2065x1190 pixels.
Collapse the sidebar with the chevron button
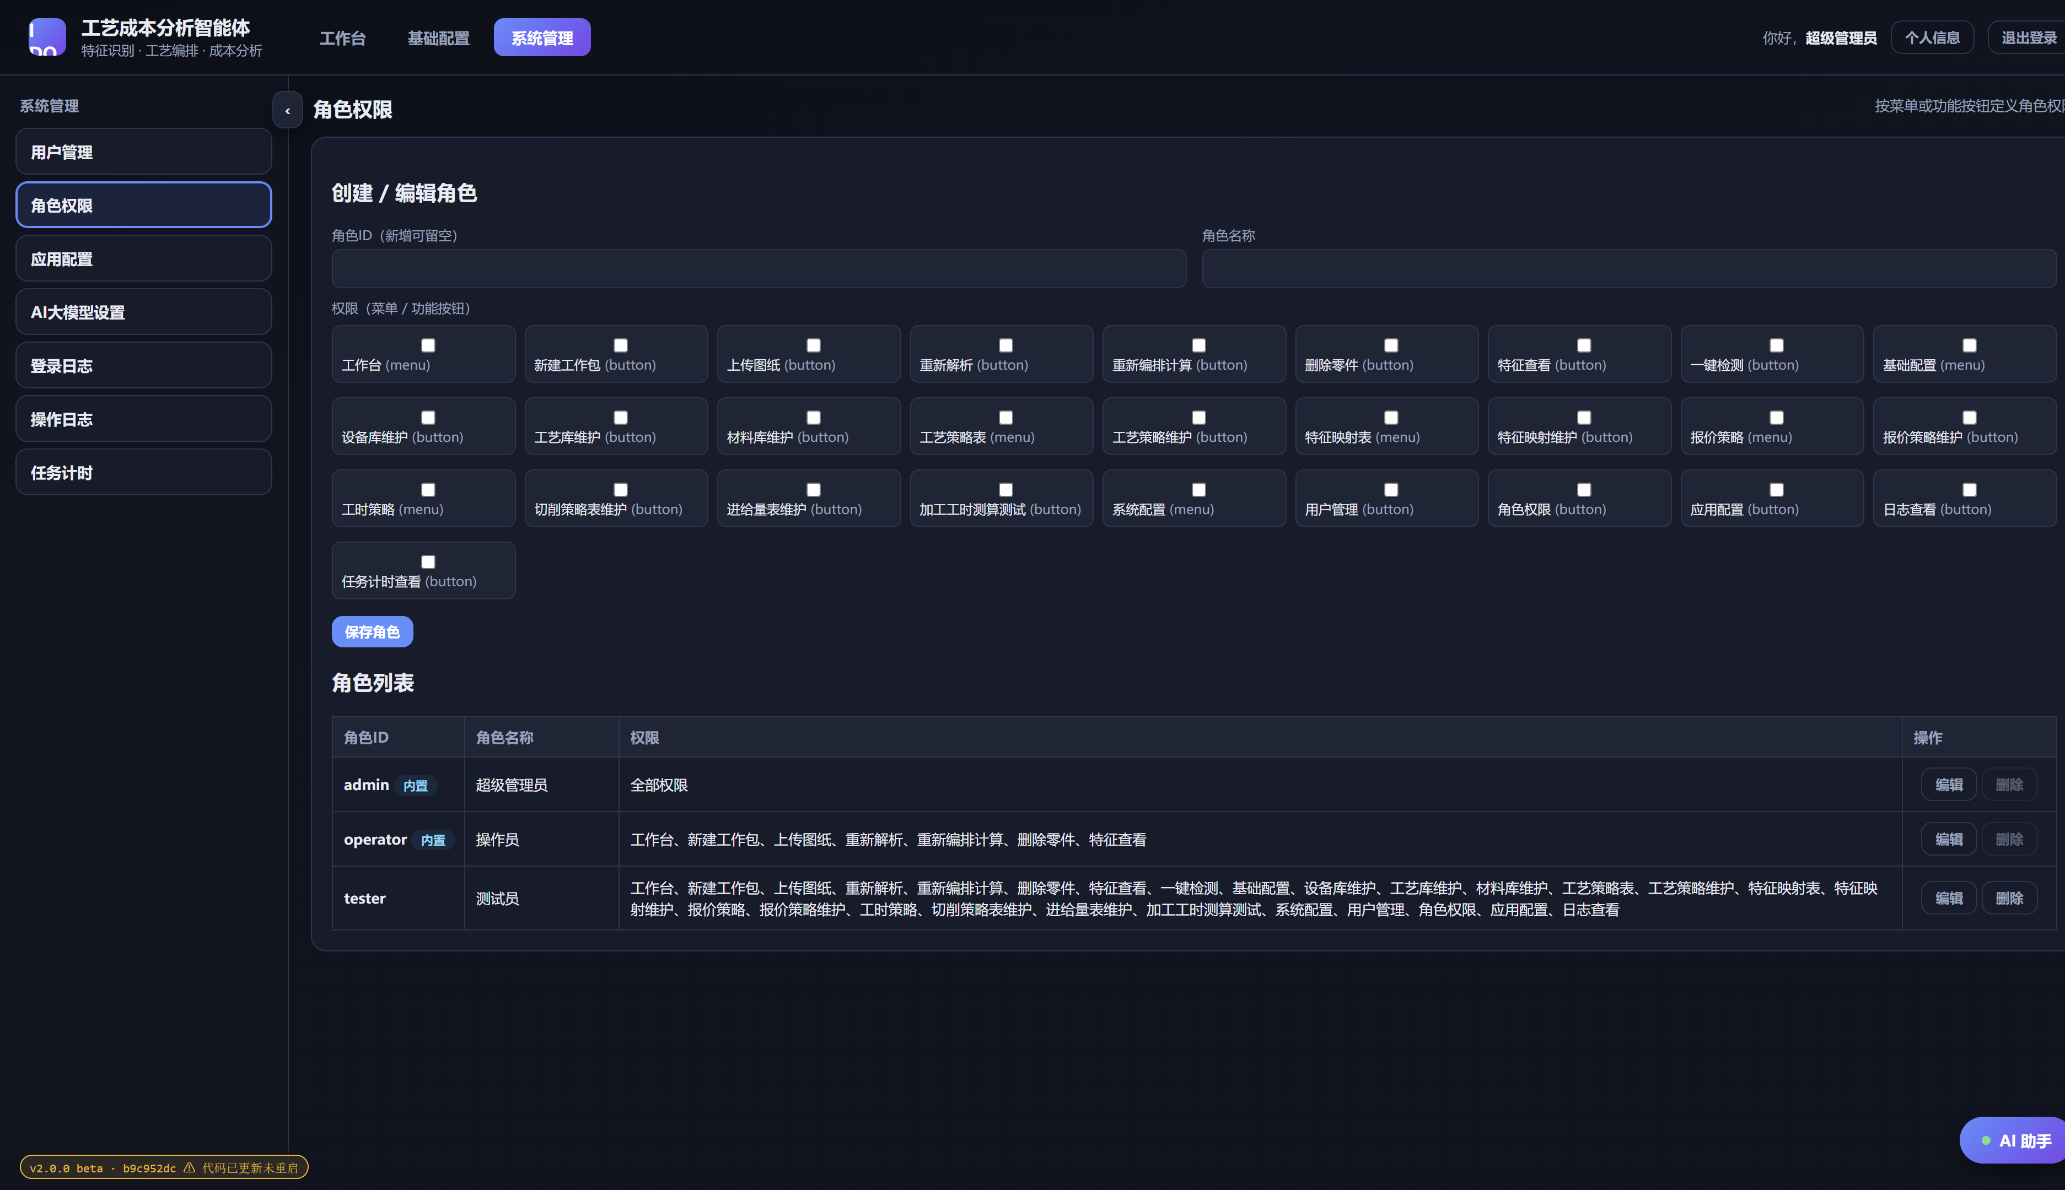(x=287, y=110)
